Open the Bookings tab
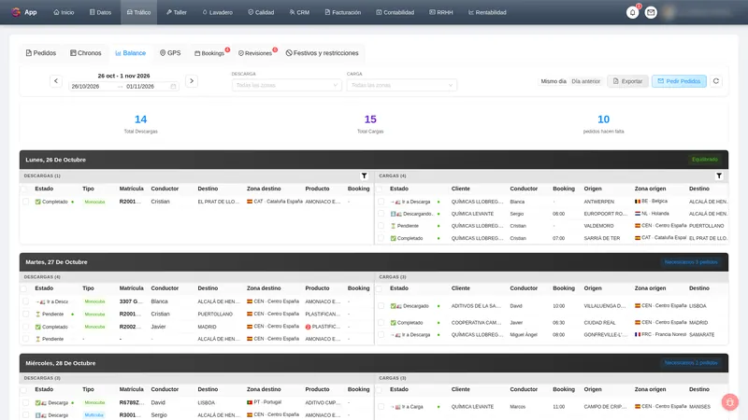Viewport: 748px width, 420px height. pos(209,53)
